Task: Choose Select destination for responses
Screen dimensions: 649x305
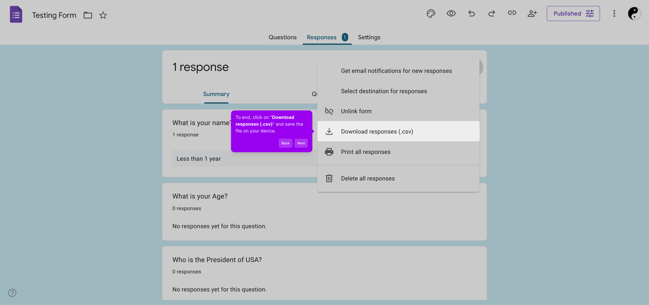Action: (398, 91)
